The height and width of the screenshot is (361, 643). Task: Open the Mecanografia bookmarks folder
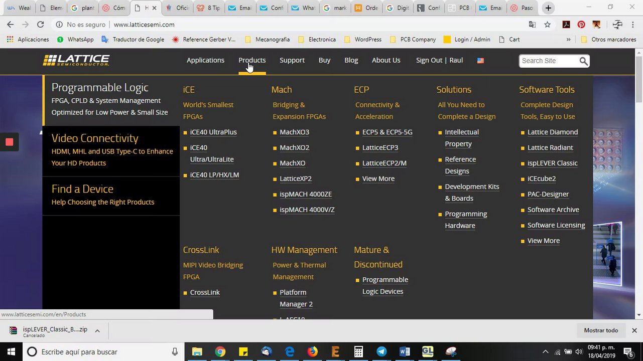click(x=267, y=39)
